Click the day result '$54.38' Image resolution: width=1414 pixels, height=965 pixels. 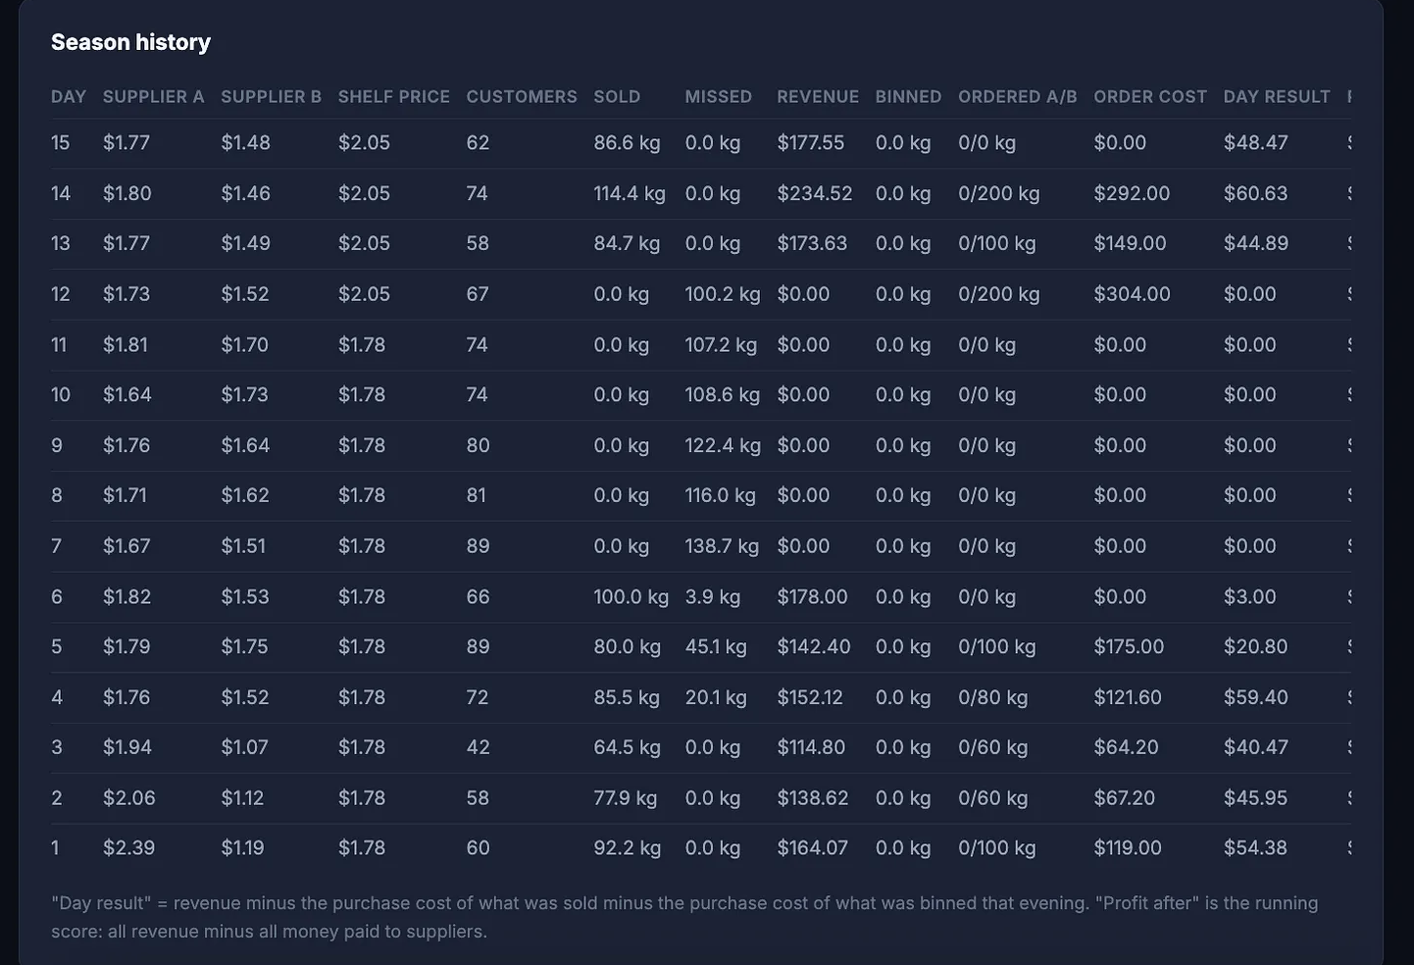point(1256,848)
